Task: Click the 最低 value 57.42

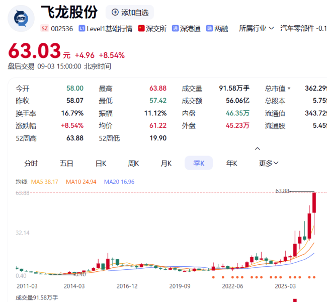Action: [158, 101]
